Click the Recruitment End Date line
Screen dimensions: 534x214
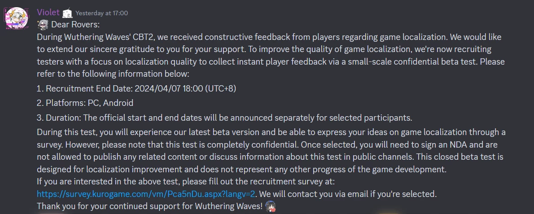(x=136, y=88)
